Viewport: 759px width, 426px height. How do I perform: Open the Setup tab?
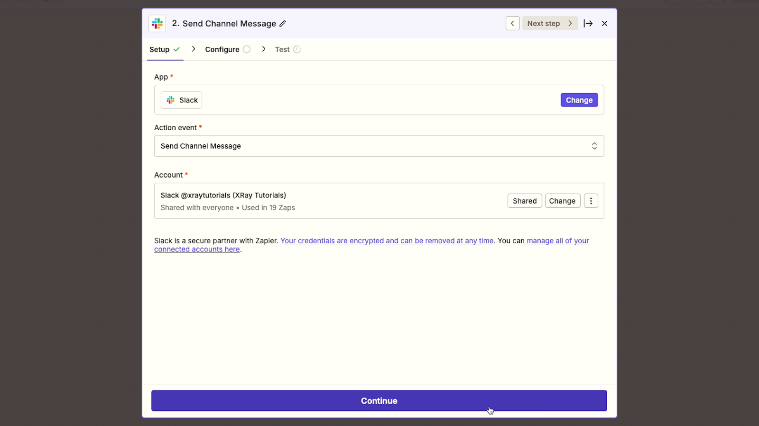(165, 49)
